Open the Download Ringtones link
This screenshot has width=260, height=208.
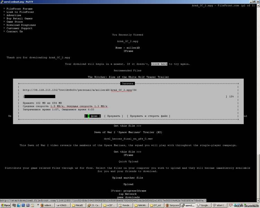tap(21, 25)
